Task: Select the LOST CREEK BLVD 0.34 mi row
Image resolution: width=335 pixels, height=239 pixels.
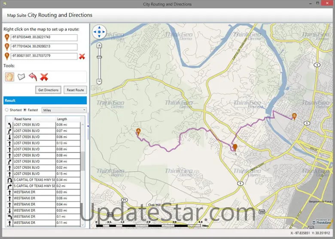Action: 43,161
